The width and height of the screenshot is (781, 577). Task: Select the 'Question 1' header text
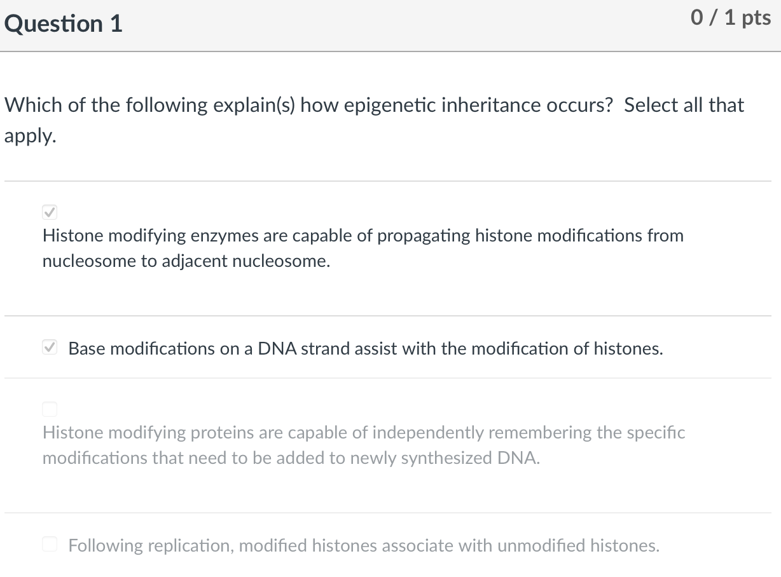point(62,23)
